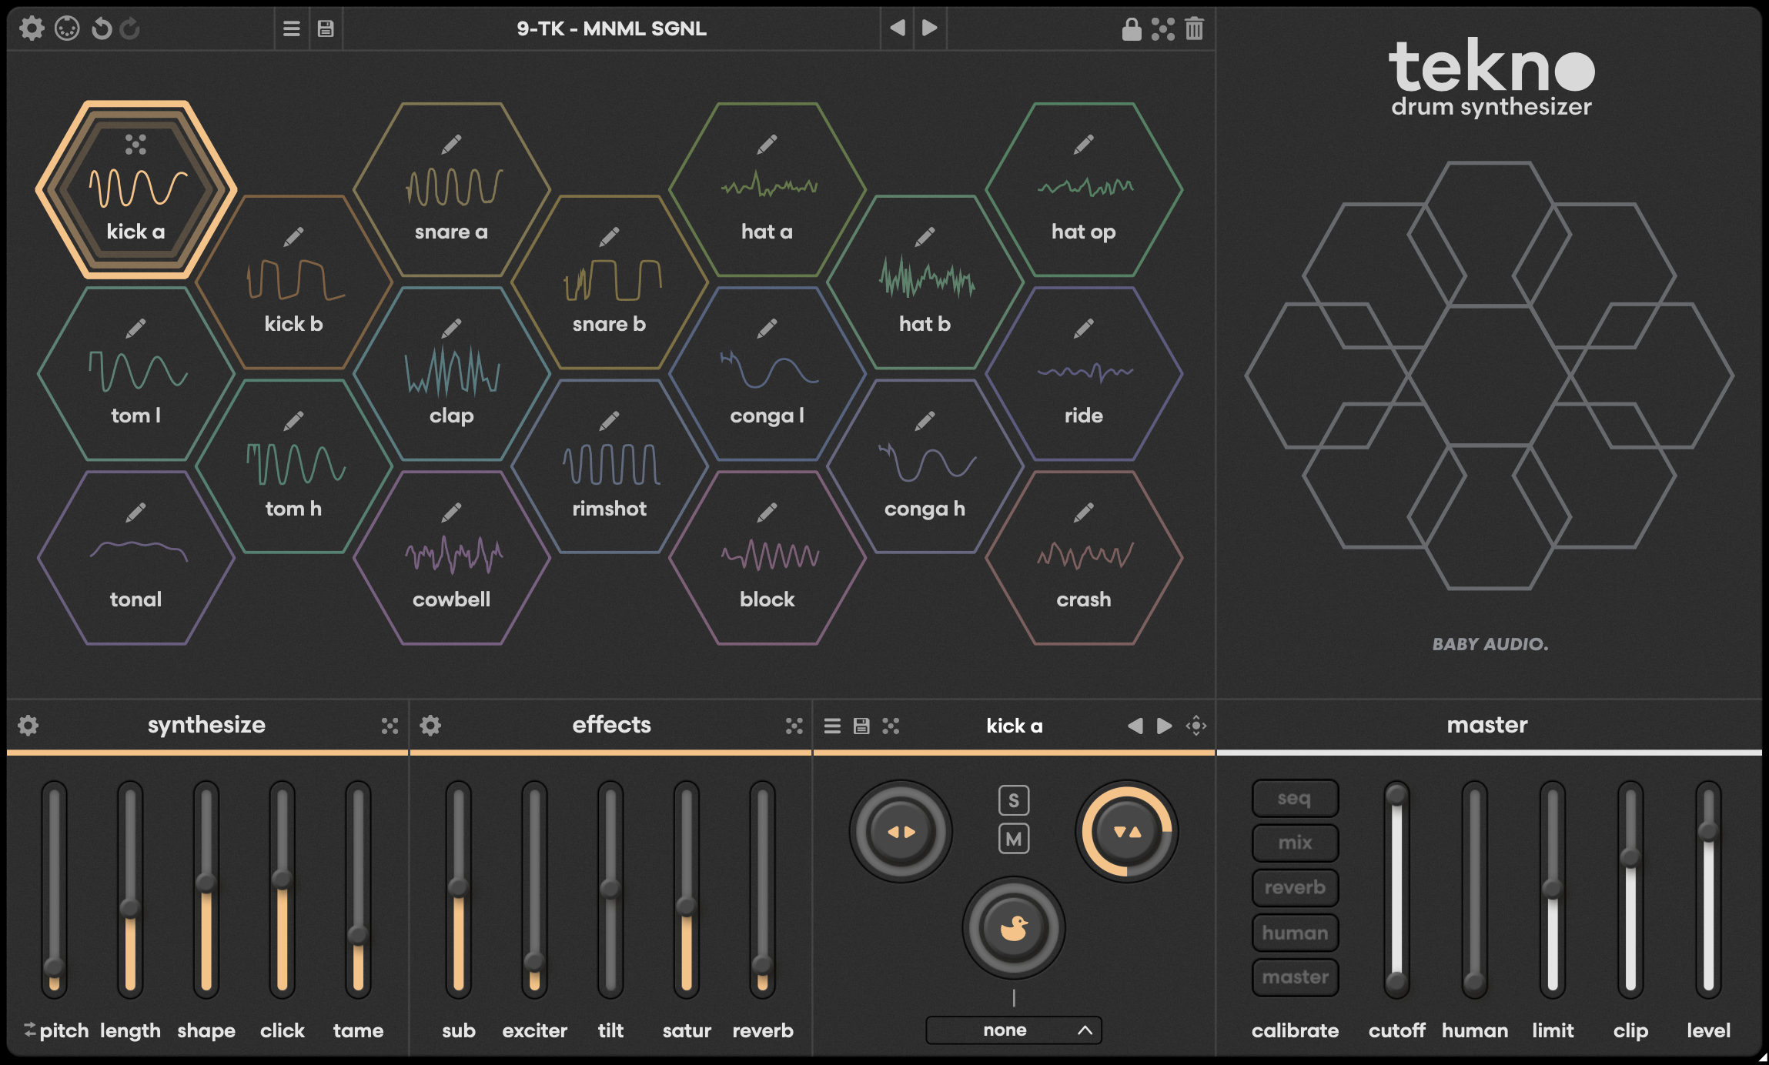The image size is (1769, 1065).
Task: Click the master level slider
Action: coord(1707,889)
